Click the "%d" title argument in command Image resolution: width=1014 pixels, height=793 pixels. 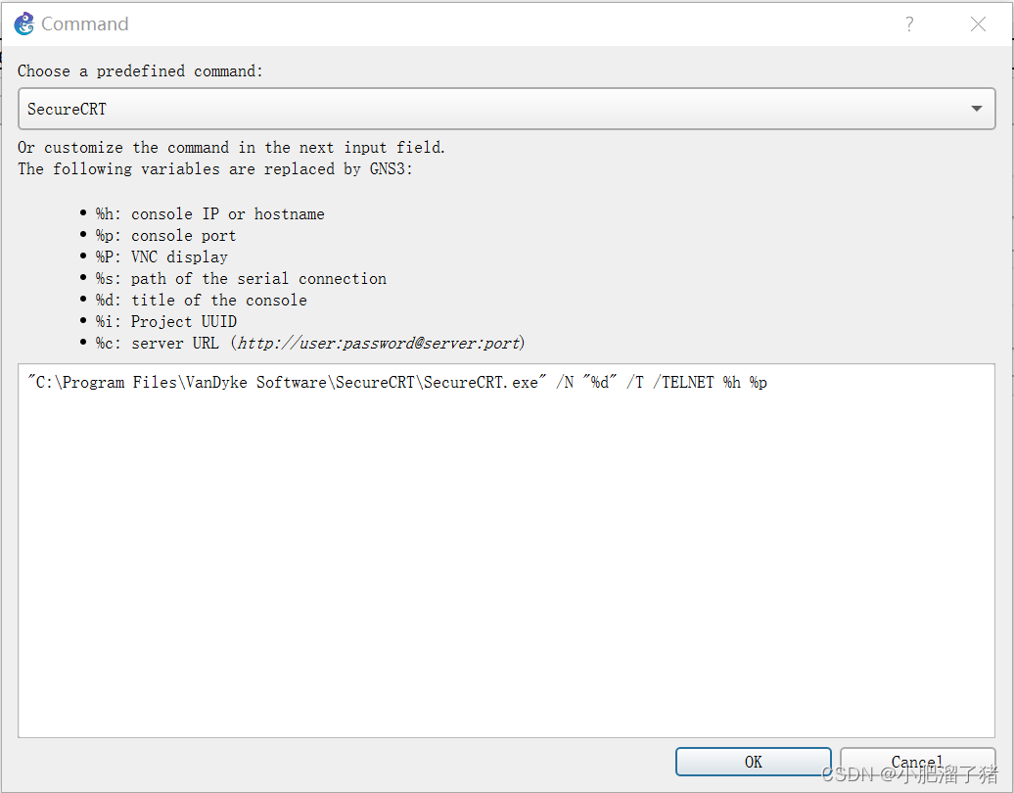[x=599, y=382]
